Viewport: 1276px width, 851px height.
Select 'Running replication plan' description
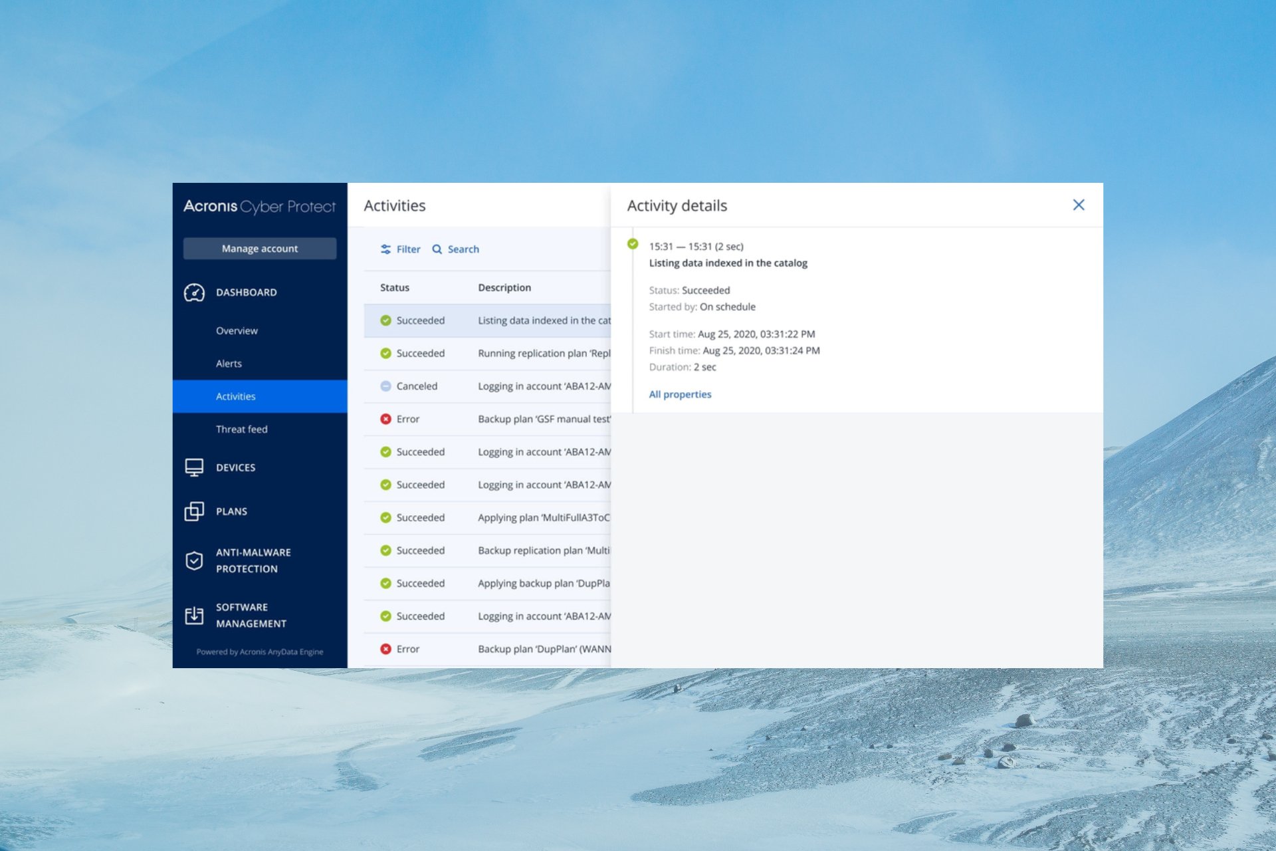[x=544, y=353]
